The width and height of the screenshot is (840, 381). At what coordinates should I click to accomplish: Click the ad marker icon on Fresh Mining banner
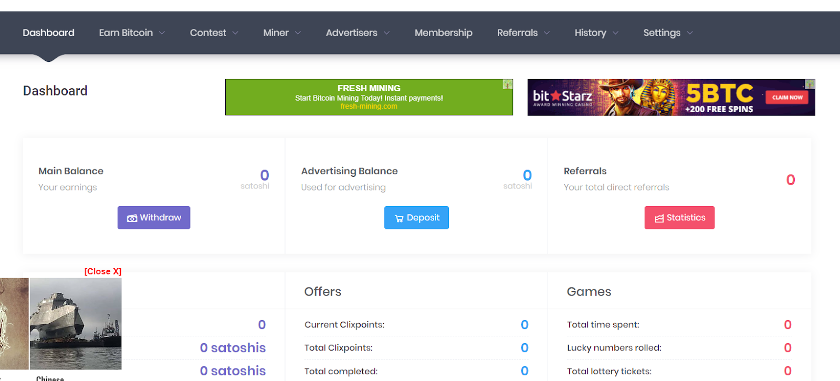[x=508, y=84]
